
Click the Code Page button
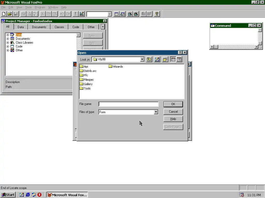pyautogui.click(x=173, y=127)
